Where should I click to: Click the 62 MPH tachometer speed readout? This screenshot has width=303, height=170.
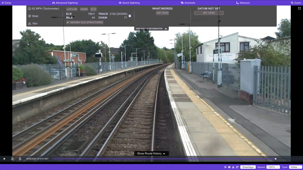(x=46, y=9)
